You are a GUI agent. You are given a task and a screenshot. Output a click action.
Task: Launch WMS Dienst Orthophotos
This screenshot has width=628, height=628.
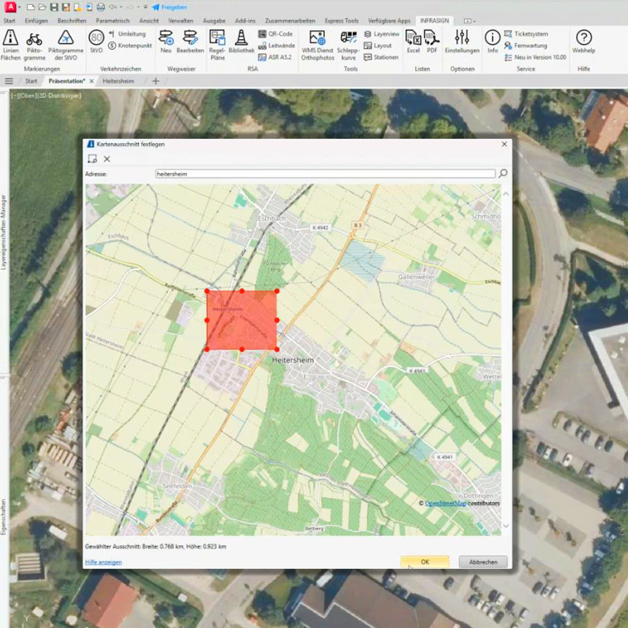pyautogui.click(x=317, y=44)
